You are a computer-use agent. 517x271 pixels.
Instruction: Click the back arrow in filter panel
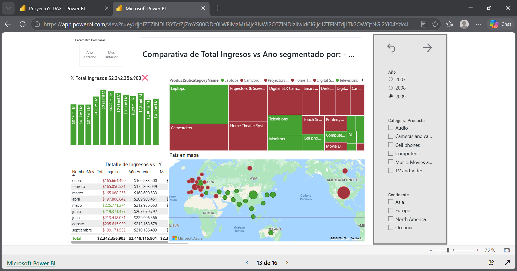[391, 48]
